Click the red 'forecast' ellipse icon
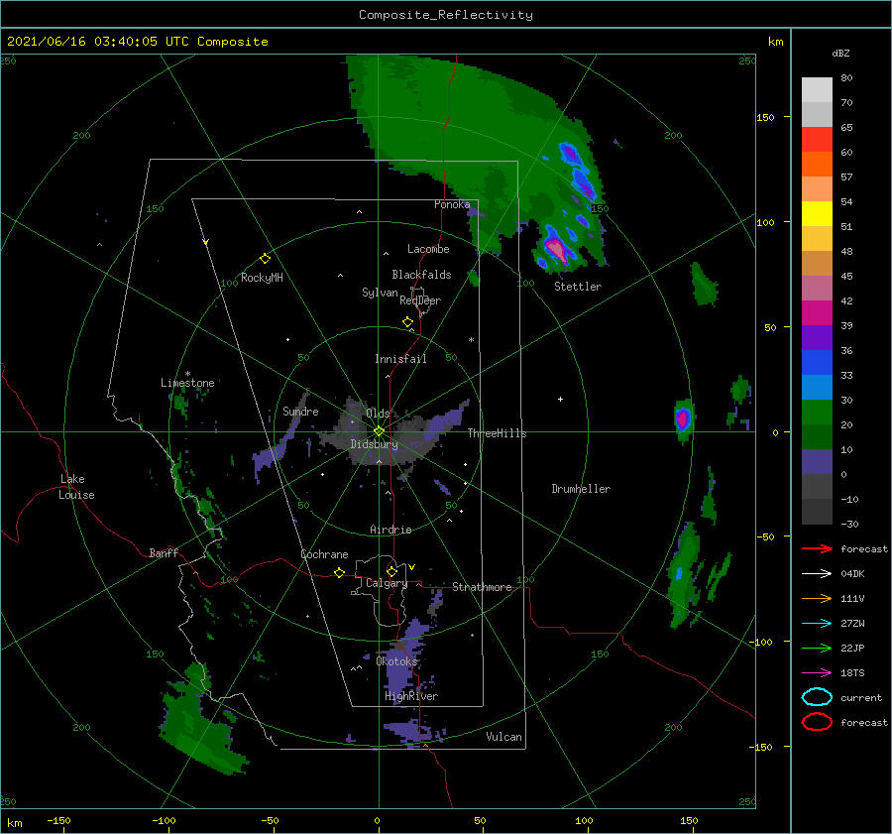Image resolution: width=892 pixels, height=834 pixels. tap(817, 722)
